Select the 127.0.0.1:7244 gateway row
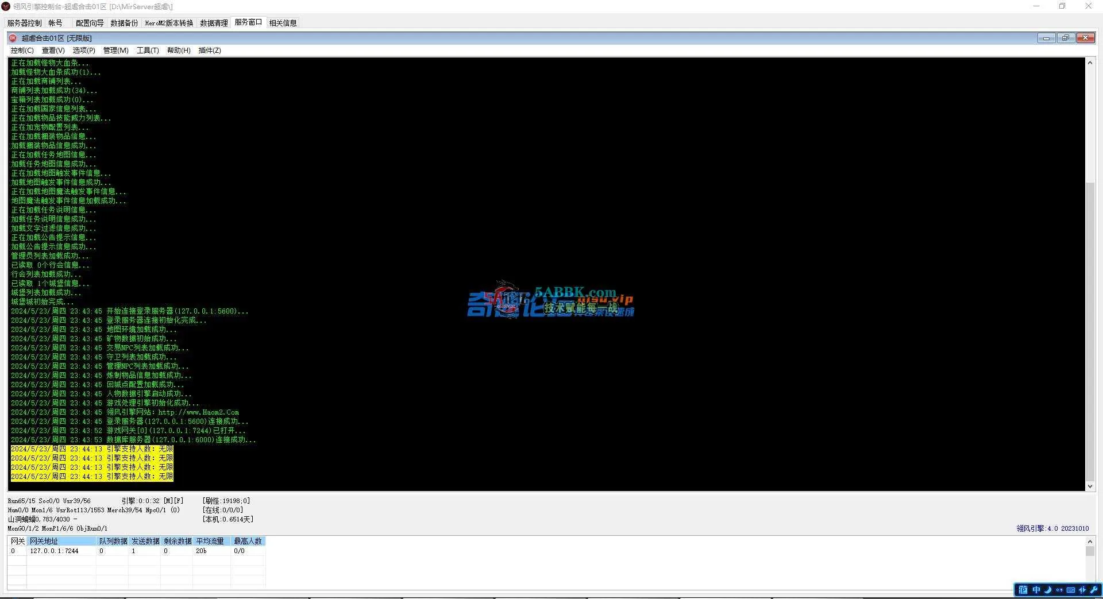Image resolution: width=1103 pixels, height=599 pixels. pyautogui.click(x=54, y=551)
